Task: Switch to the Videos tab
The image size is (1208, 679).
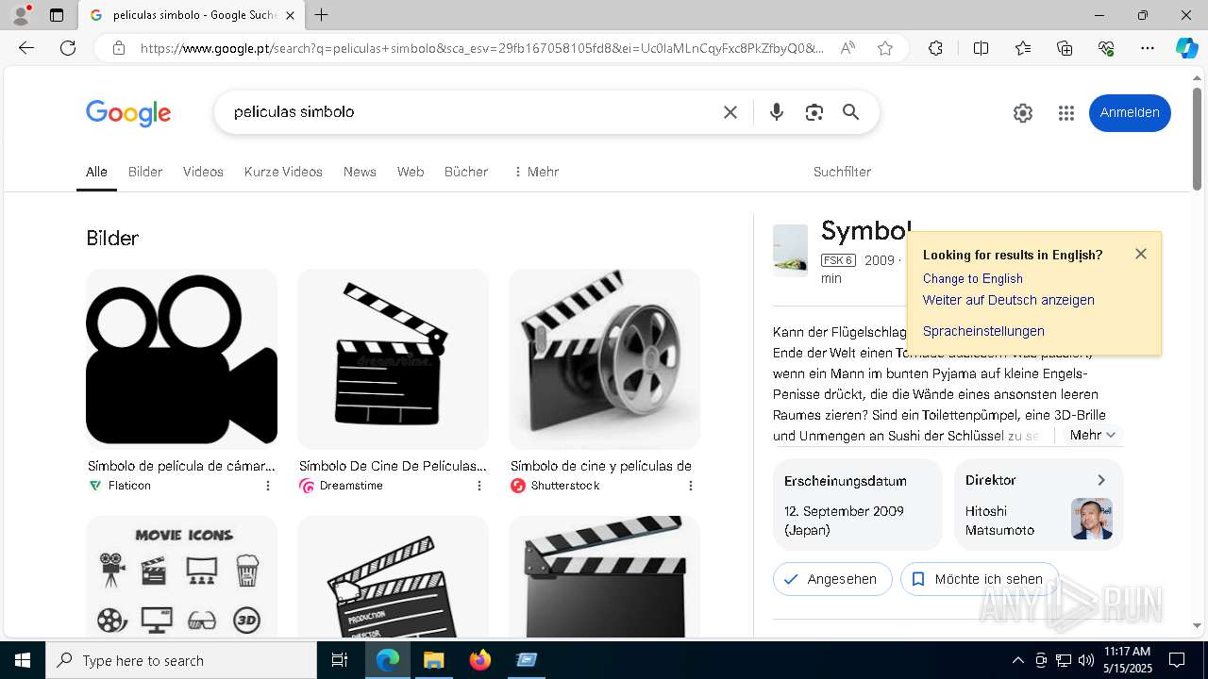Action: tap(203, 172)
